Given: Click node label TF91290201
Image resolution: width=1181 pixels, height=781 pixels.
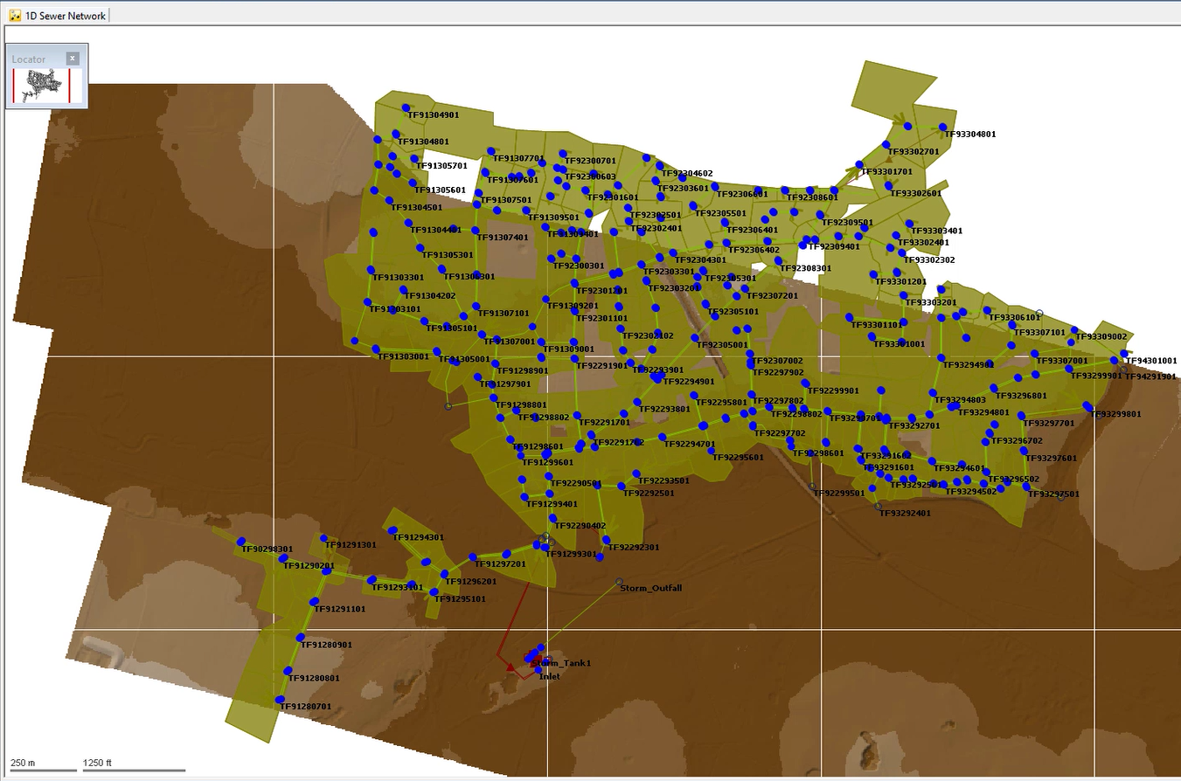Looking at the screenshot, I should [309, 566].
